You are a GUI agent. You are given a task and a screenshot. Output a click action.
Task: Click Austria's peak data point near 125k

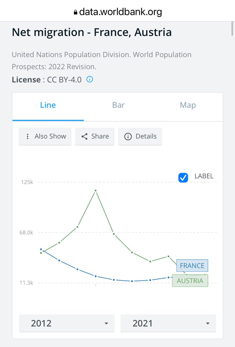tap(95, 191)
